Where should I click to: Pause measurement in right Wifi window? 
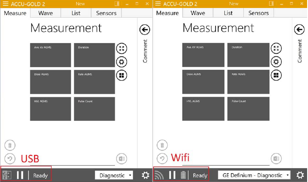172,175
